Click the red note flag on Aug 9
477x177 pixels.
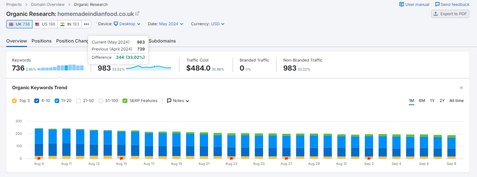[39, 159]
